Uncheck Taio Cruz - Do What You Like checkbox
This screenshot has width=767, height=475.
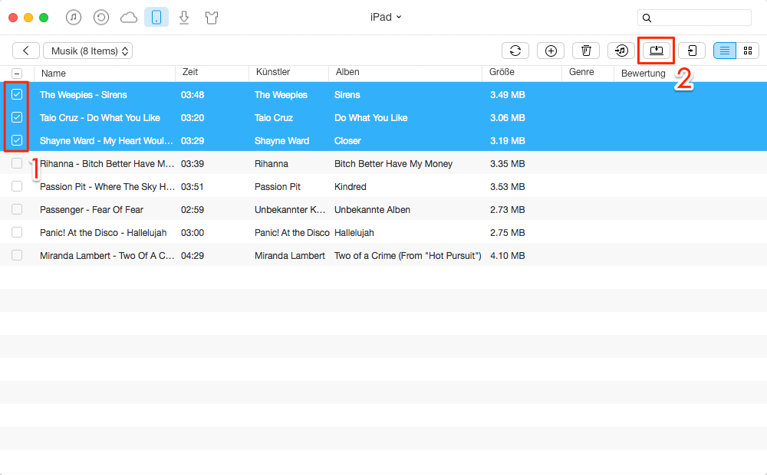(x=17, y=117)
